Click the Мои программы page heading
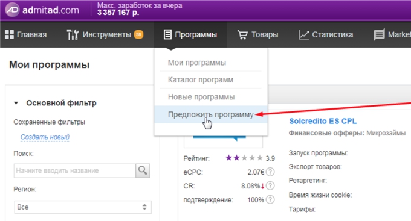 [50, 64]
